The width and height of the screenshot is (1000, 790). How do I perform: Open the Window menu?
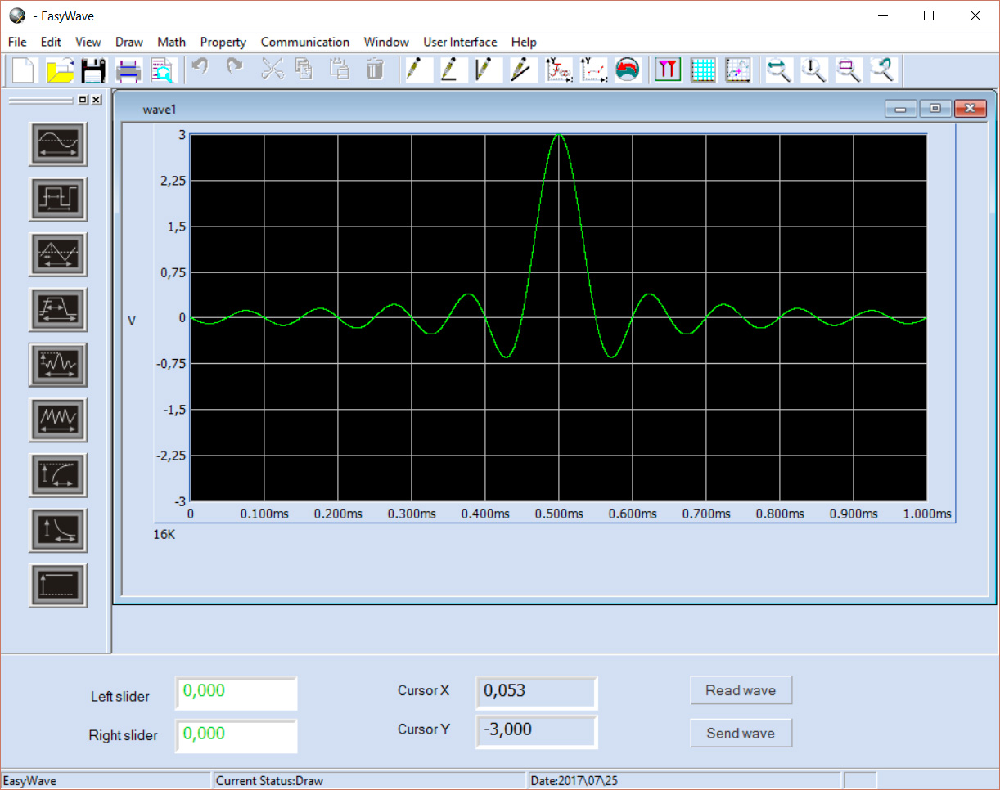[x=386, y=42]
